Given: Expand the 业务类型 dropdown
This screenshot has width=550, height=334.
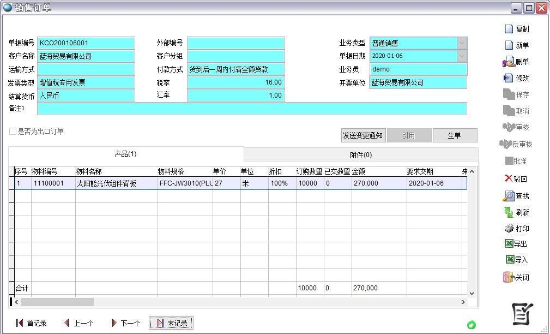Looking at the screenshot, I should point(462,43).
